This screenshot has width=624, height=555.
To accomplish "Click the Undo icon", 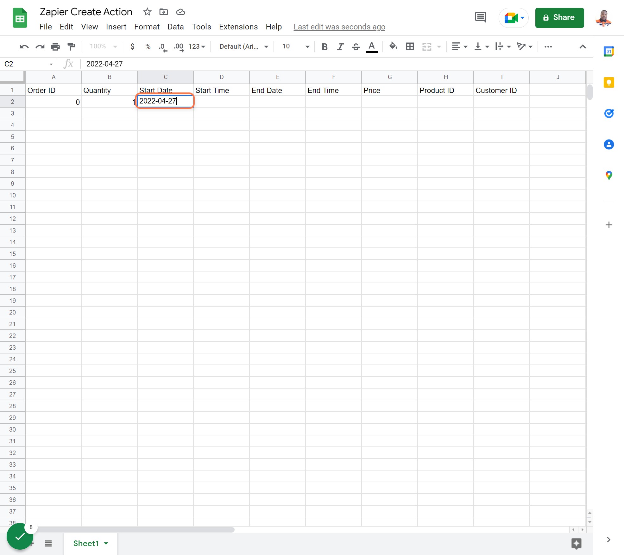I will pos(24,47).
